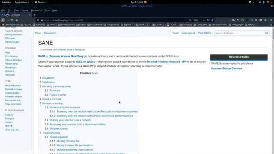Open the Bookmarks menu

(x=36, y=10)
